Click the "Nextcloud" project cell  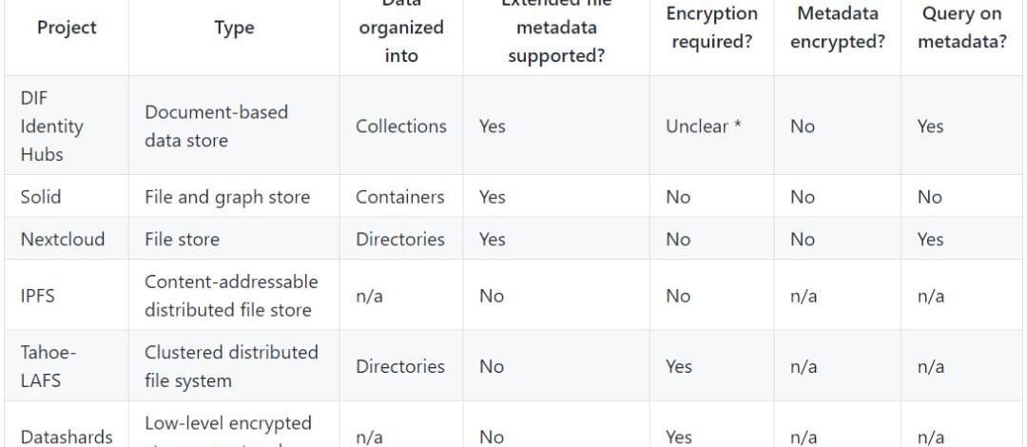pos(62,240)
